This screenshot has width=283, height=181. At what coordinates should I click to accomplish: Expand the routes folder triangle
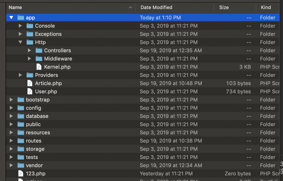(x=11, y=141)
